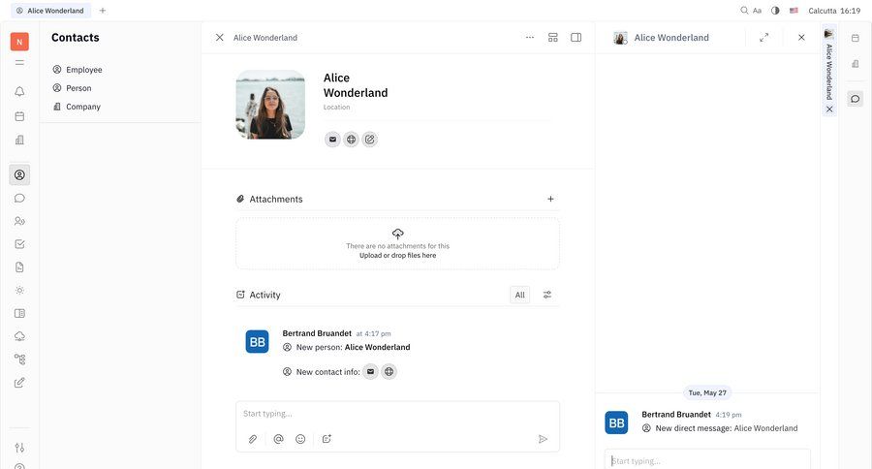Close the vertical Alice Wonderland side tab

(x=829, y=109)
